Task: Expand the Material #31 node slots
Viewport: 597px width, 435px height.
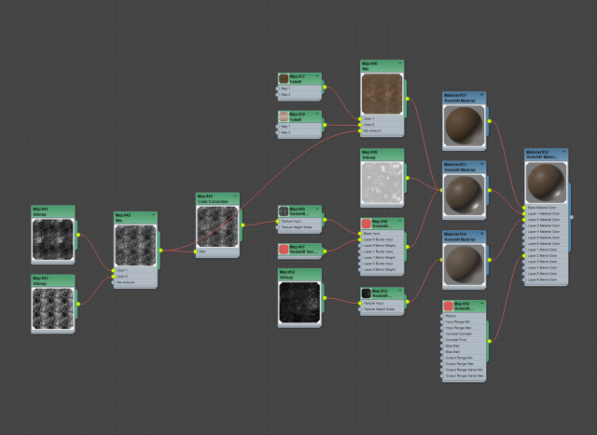Action: (x=481, y=95)
